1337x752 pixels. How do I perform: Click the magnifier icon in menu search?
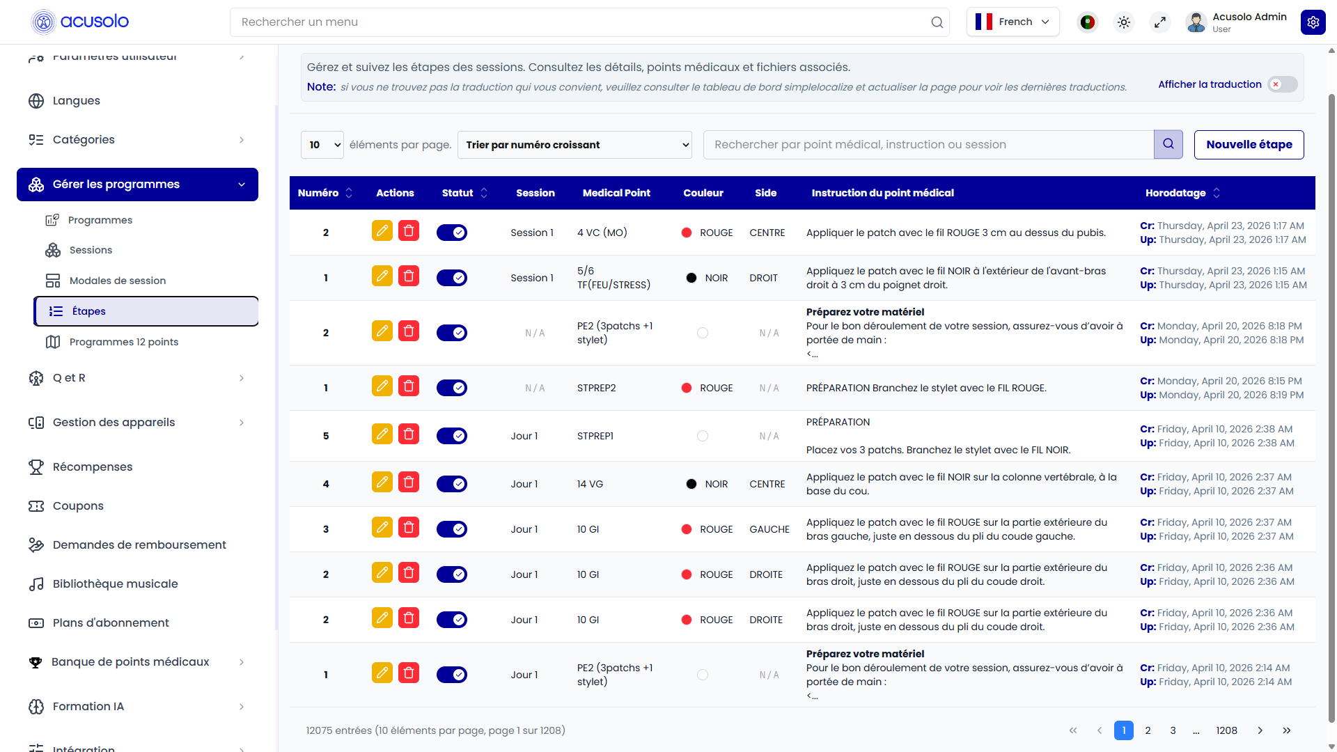(x=937, y=22)
